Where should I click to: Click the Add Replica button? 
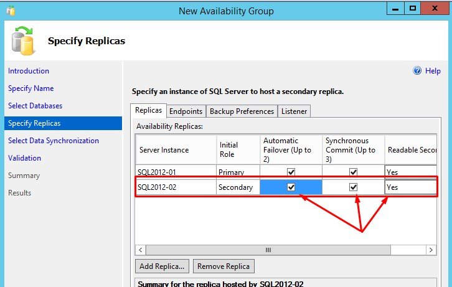coord(162,266)
